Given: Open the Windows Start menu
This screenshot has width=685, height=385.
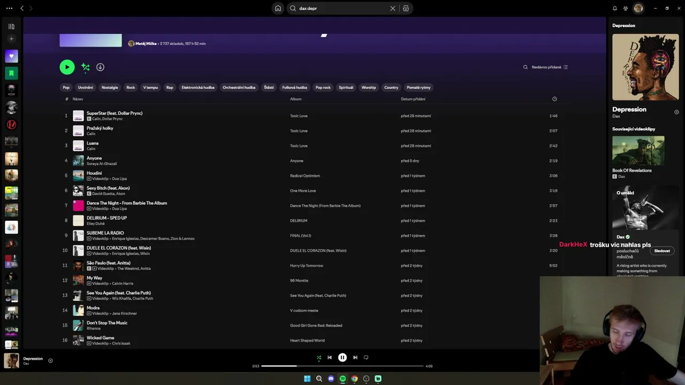Looking at the screenshot, I should coord(307,379).
